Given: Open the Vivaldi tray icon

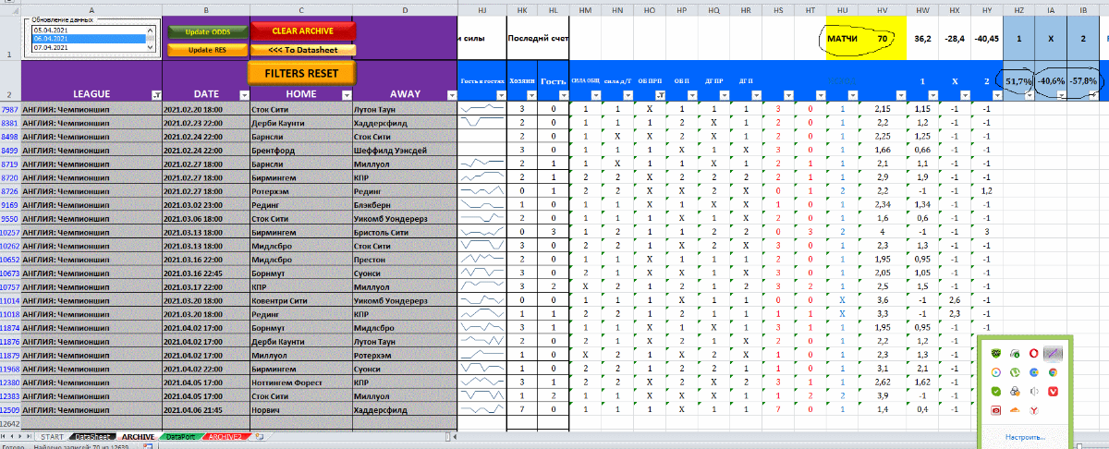Looking at the screenshot, I should [1054, 392].
